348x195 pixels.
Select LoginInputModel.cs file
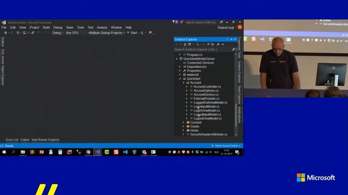click(x=207, y=107)
